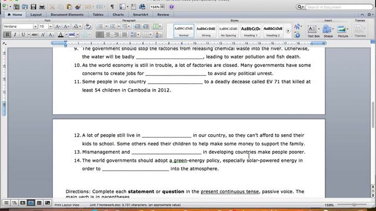Toggle Superscript formatting
The image size is (376, 211).
coord(43,35)
